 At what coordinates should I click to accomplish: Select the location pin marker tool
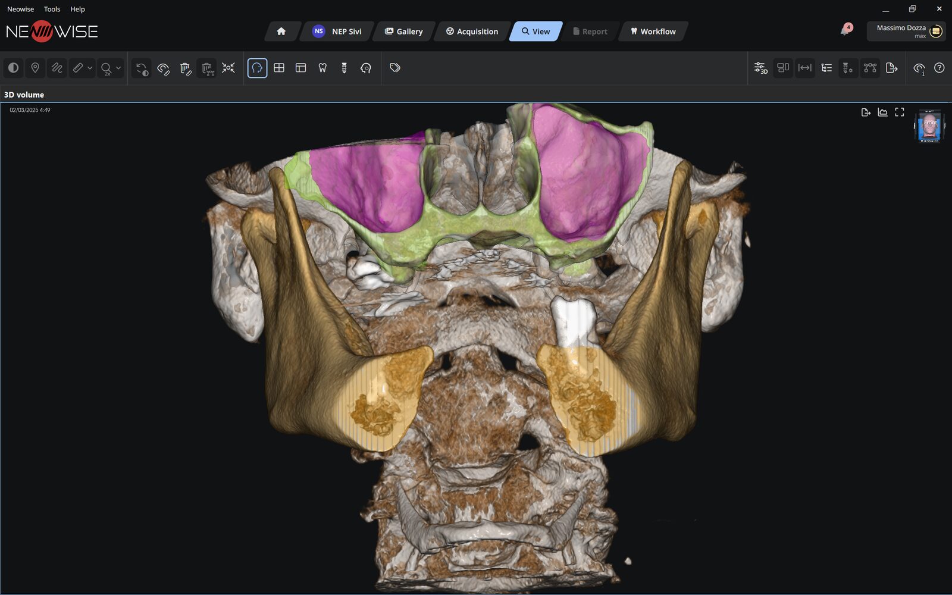click(x=35, y=68)
